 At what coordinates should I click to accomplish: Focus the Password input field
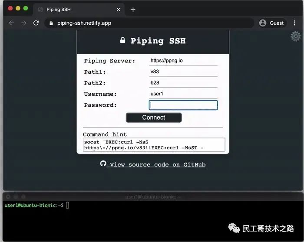pyautogui.click(x=183, y=105)
